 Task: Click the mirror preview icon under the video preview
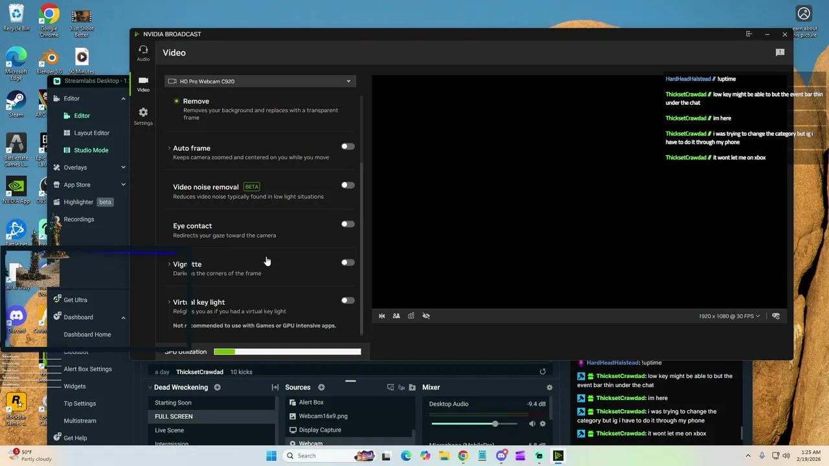381,316
